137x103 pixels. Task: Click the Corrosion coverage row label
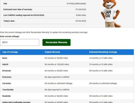[x=7, y=83]
